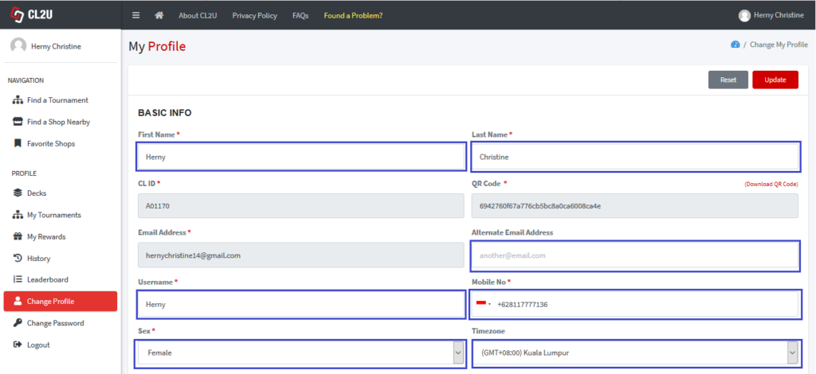The height and width of the screenshot is (374, 816).
Task: Click Herny Christine name in the sidebar
Action: coord(57,46)
